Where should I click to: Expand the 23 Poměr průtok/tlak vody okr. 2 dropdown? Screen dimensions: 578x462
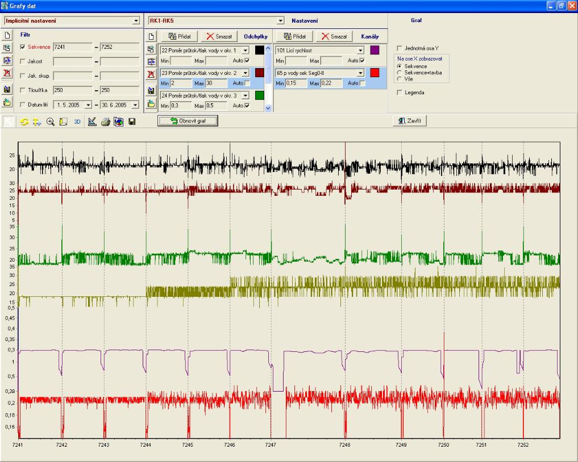246,73
